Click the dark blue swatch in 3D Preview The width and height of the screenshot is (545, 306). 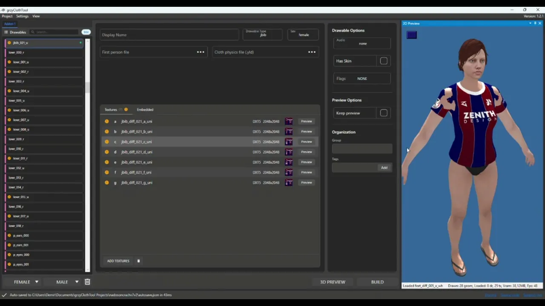tap(412, 35)
